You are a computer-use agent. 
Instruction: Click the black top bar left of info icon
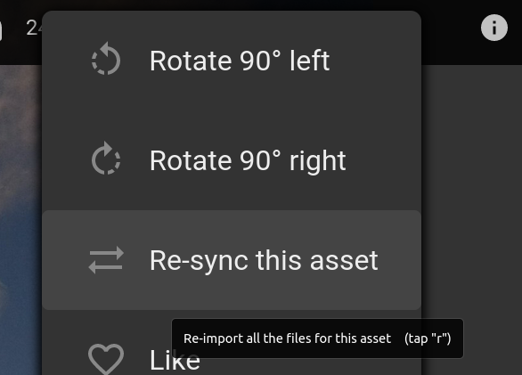pyautogui.click(x=451, y=32)
